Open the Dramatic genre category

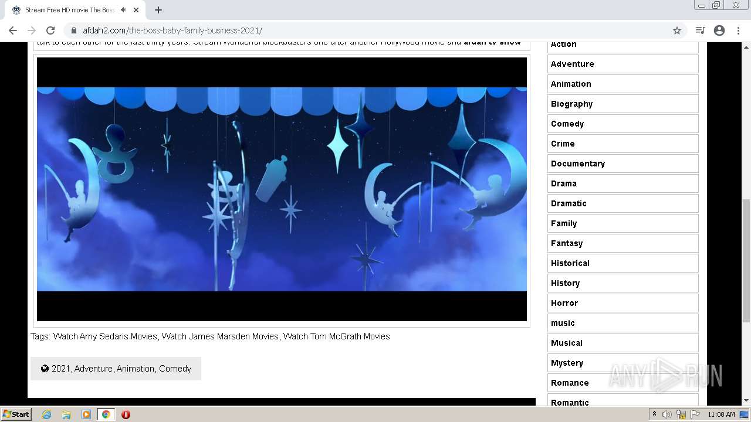(x=623, y=203)
